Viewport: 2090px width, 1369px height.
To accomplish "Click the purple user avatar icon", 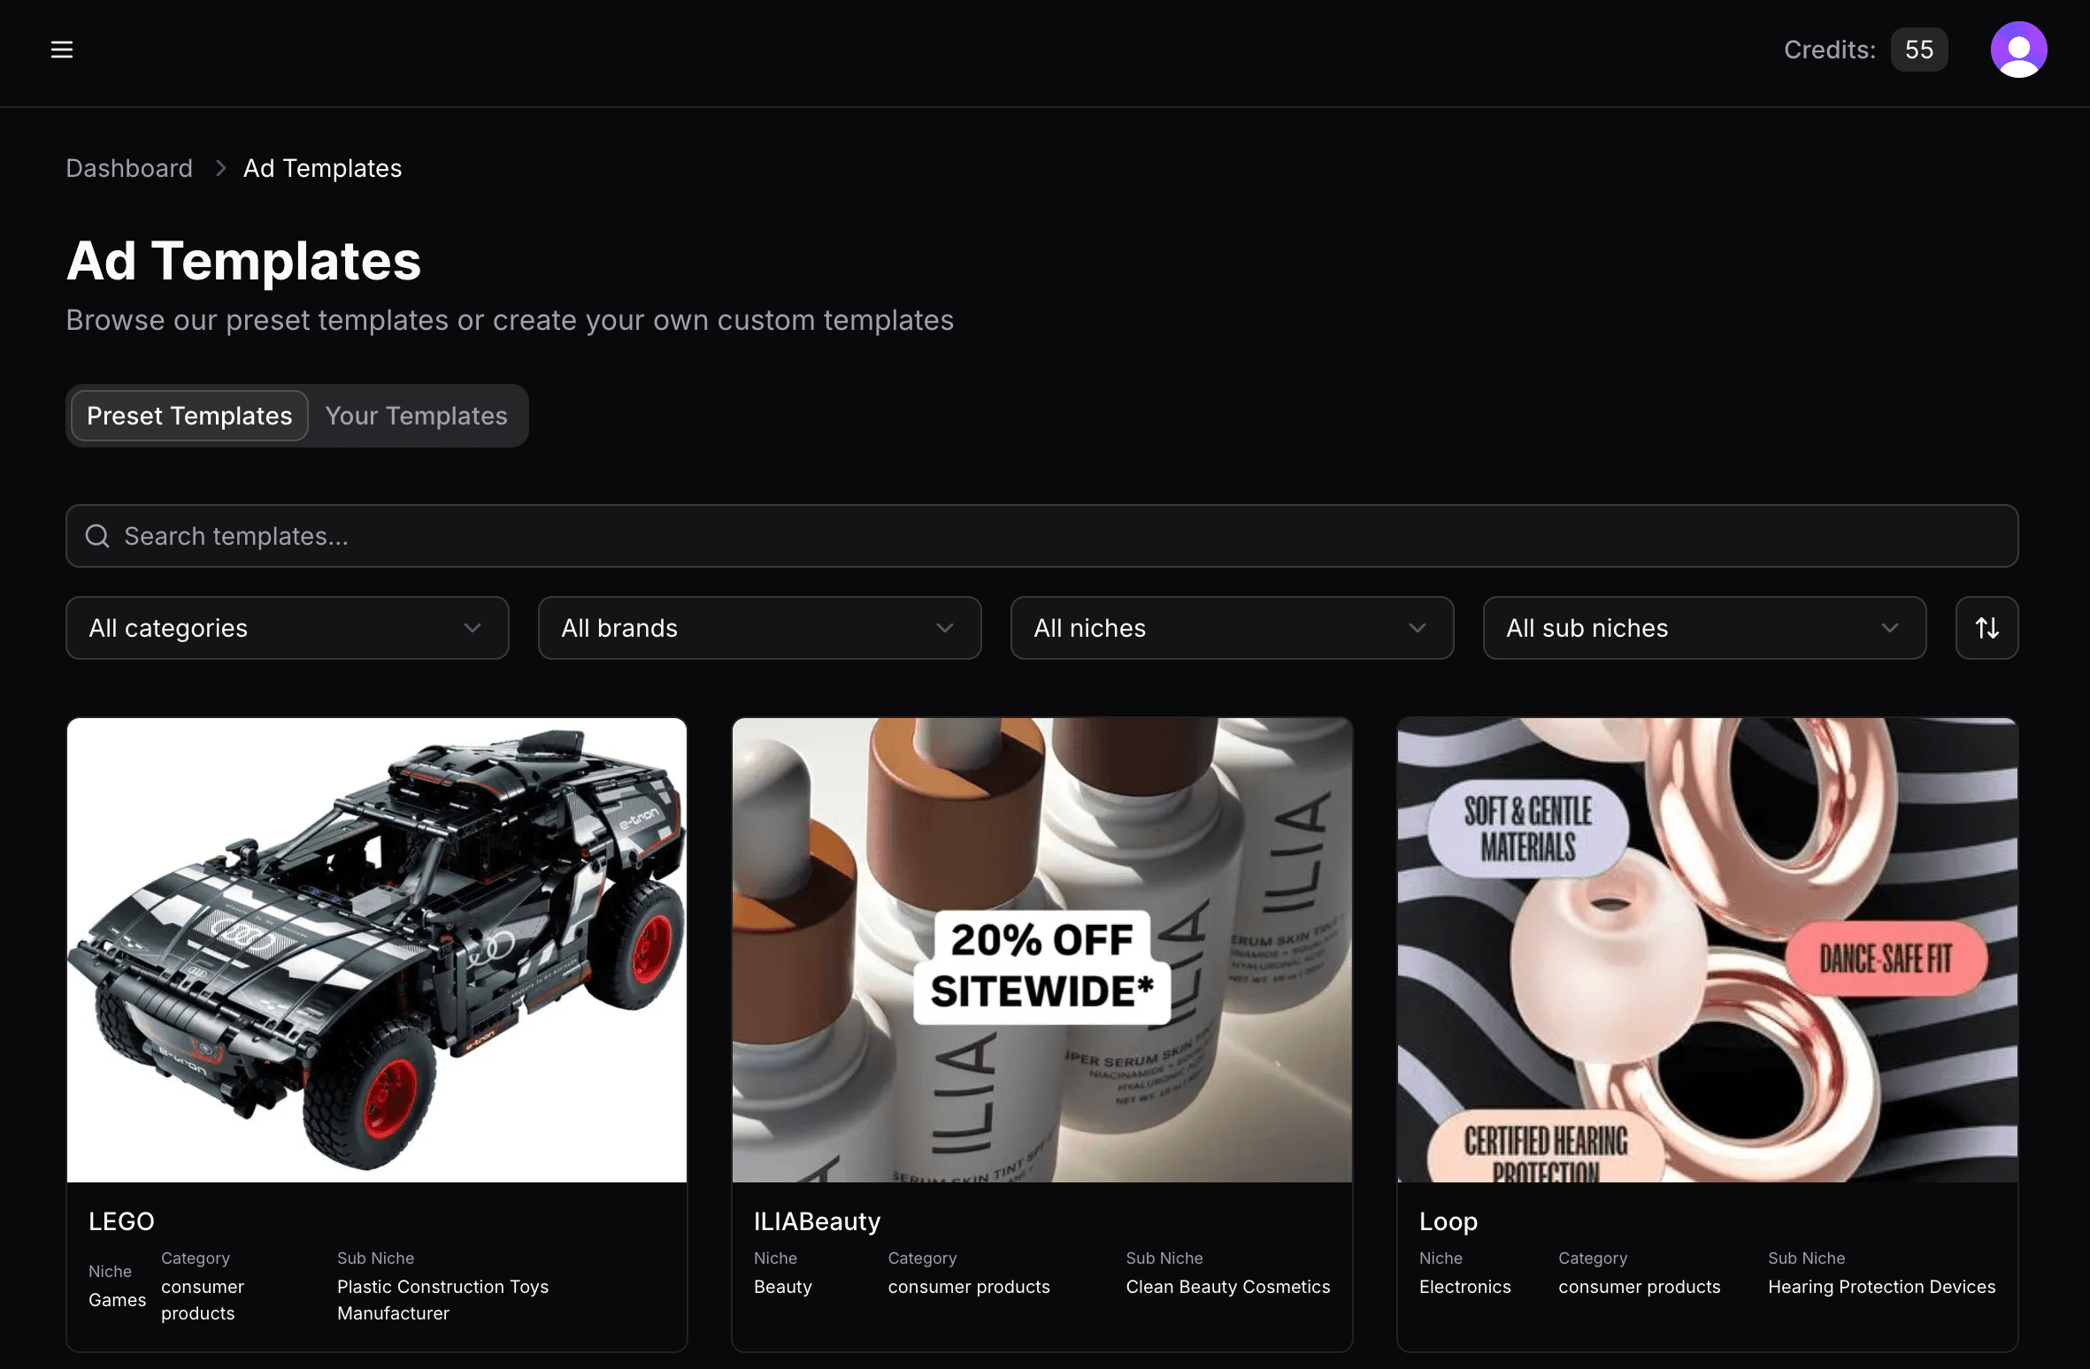I will (x=2018, y=50).
